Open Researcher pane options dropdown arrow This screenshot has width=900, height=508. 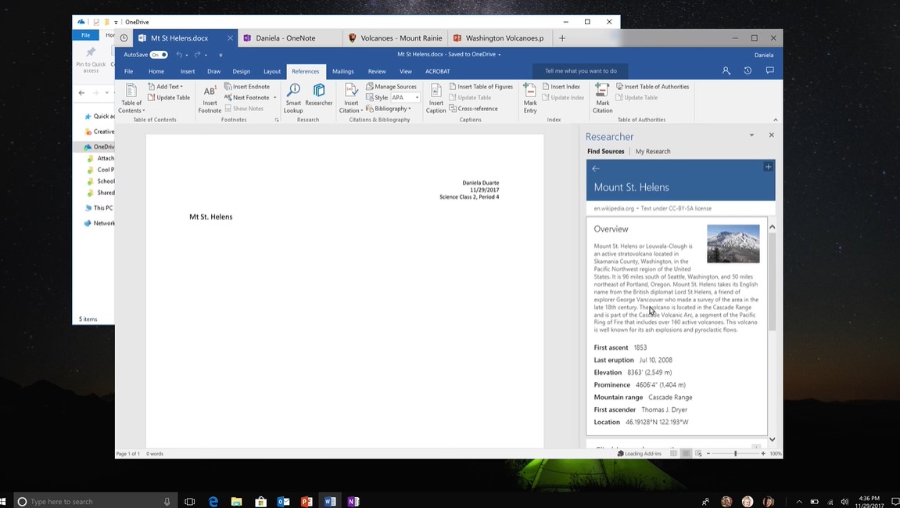(751, 135)
